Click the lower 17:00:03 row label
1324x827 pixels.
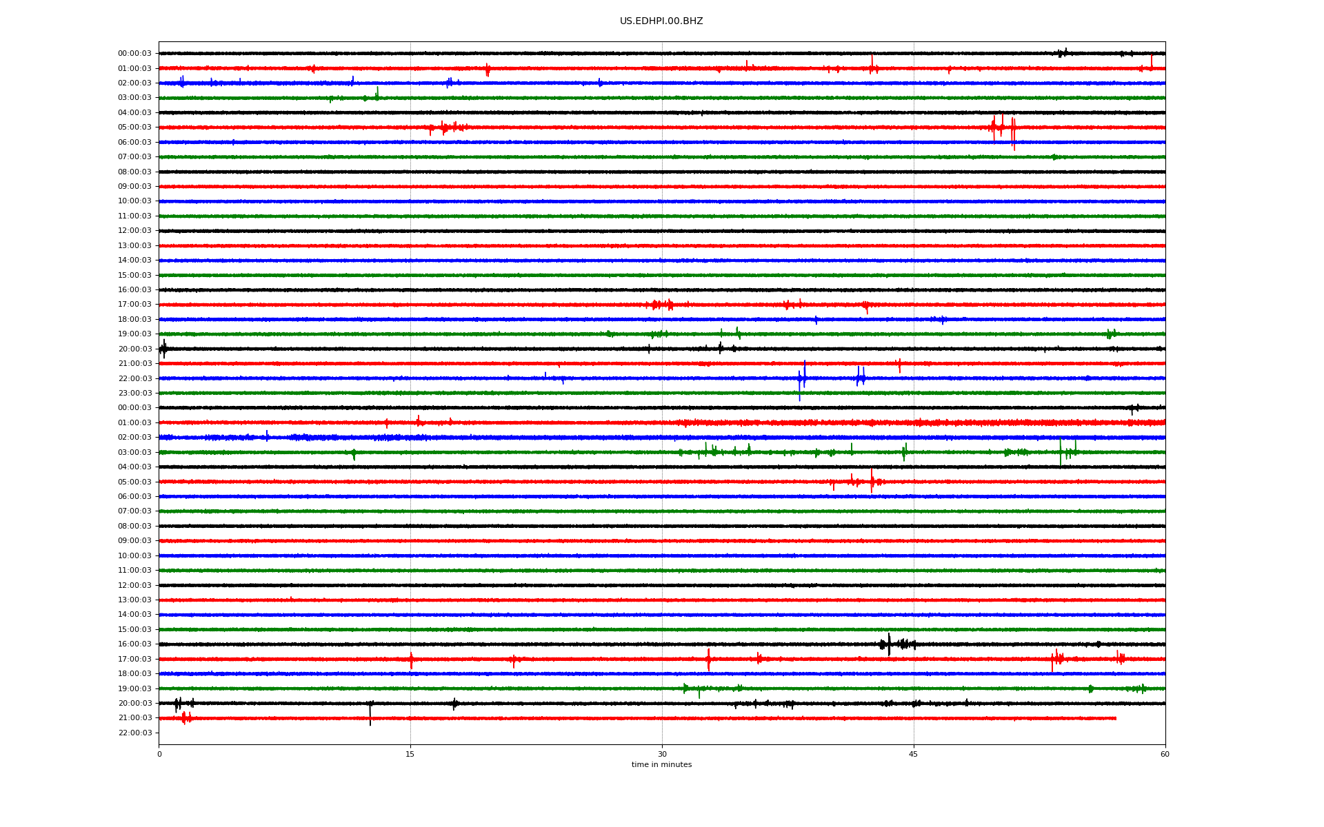pyautogui.click(x=134, y=660)
